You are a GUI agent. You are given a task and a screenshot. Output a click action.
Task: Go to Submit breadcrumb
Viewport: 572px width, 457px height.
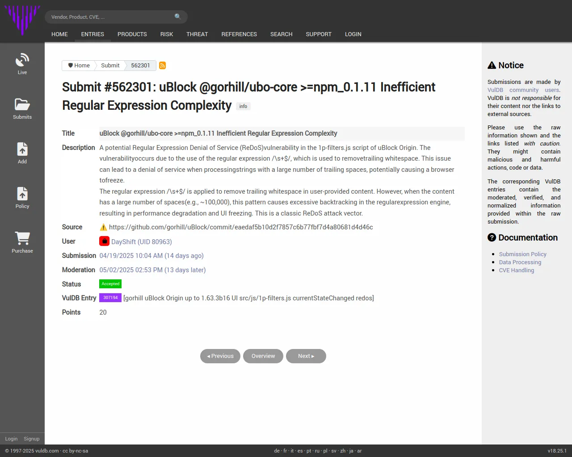point(110,66)
